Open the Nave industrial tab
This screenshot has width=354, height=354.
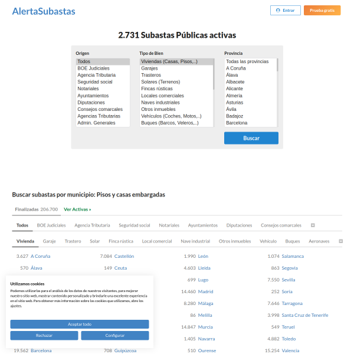195,241
